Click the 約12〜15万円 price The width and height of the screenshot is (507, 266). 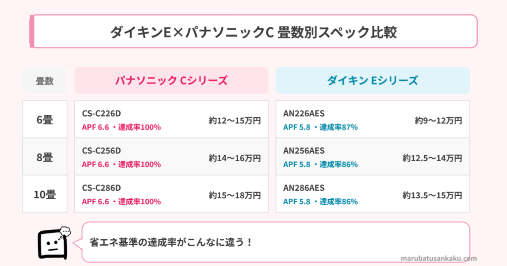pyautogui.click(x=235, y=120)
